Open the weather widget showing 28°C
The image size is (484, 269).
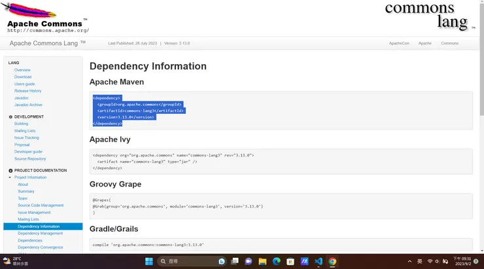click(16, 261)
